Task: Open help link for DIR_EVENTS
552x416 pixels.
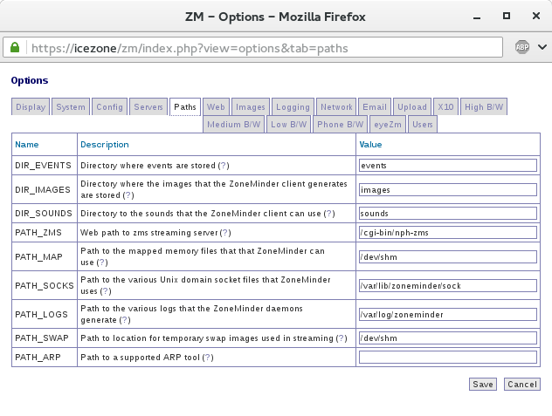Action: coord(224,166)
